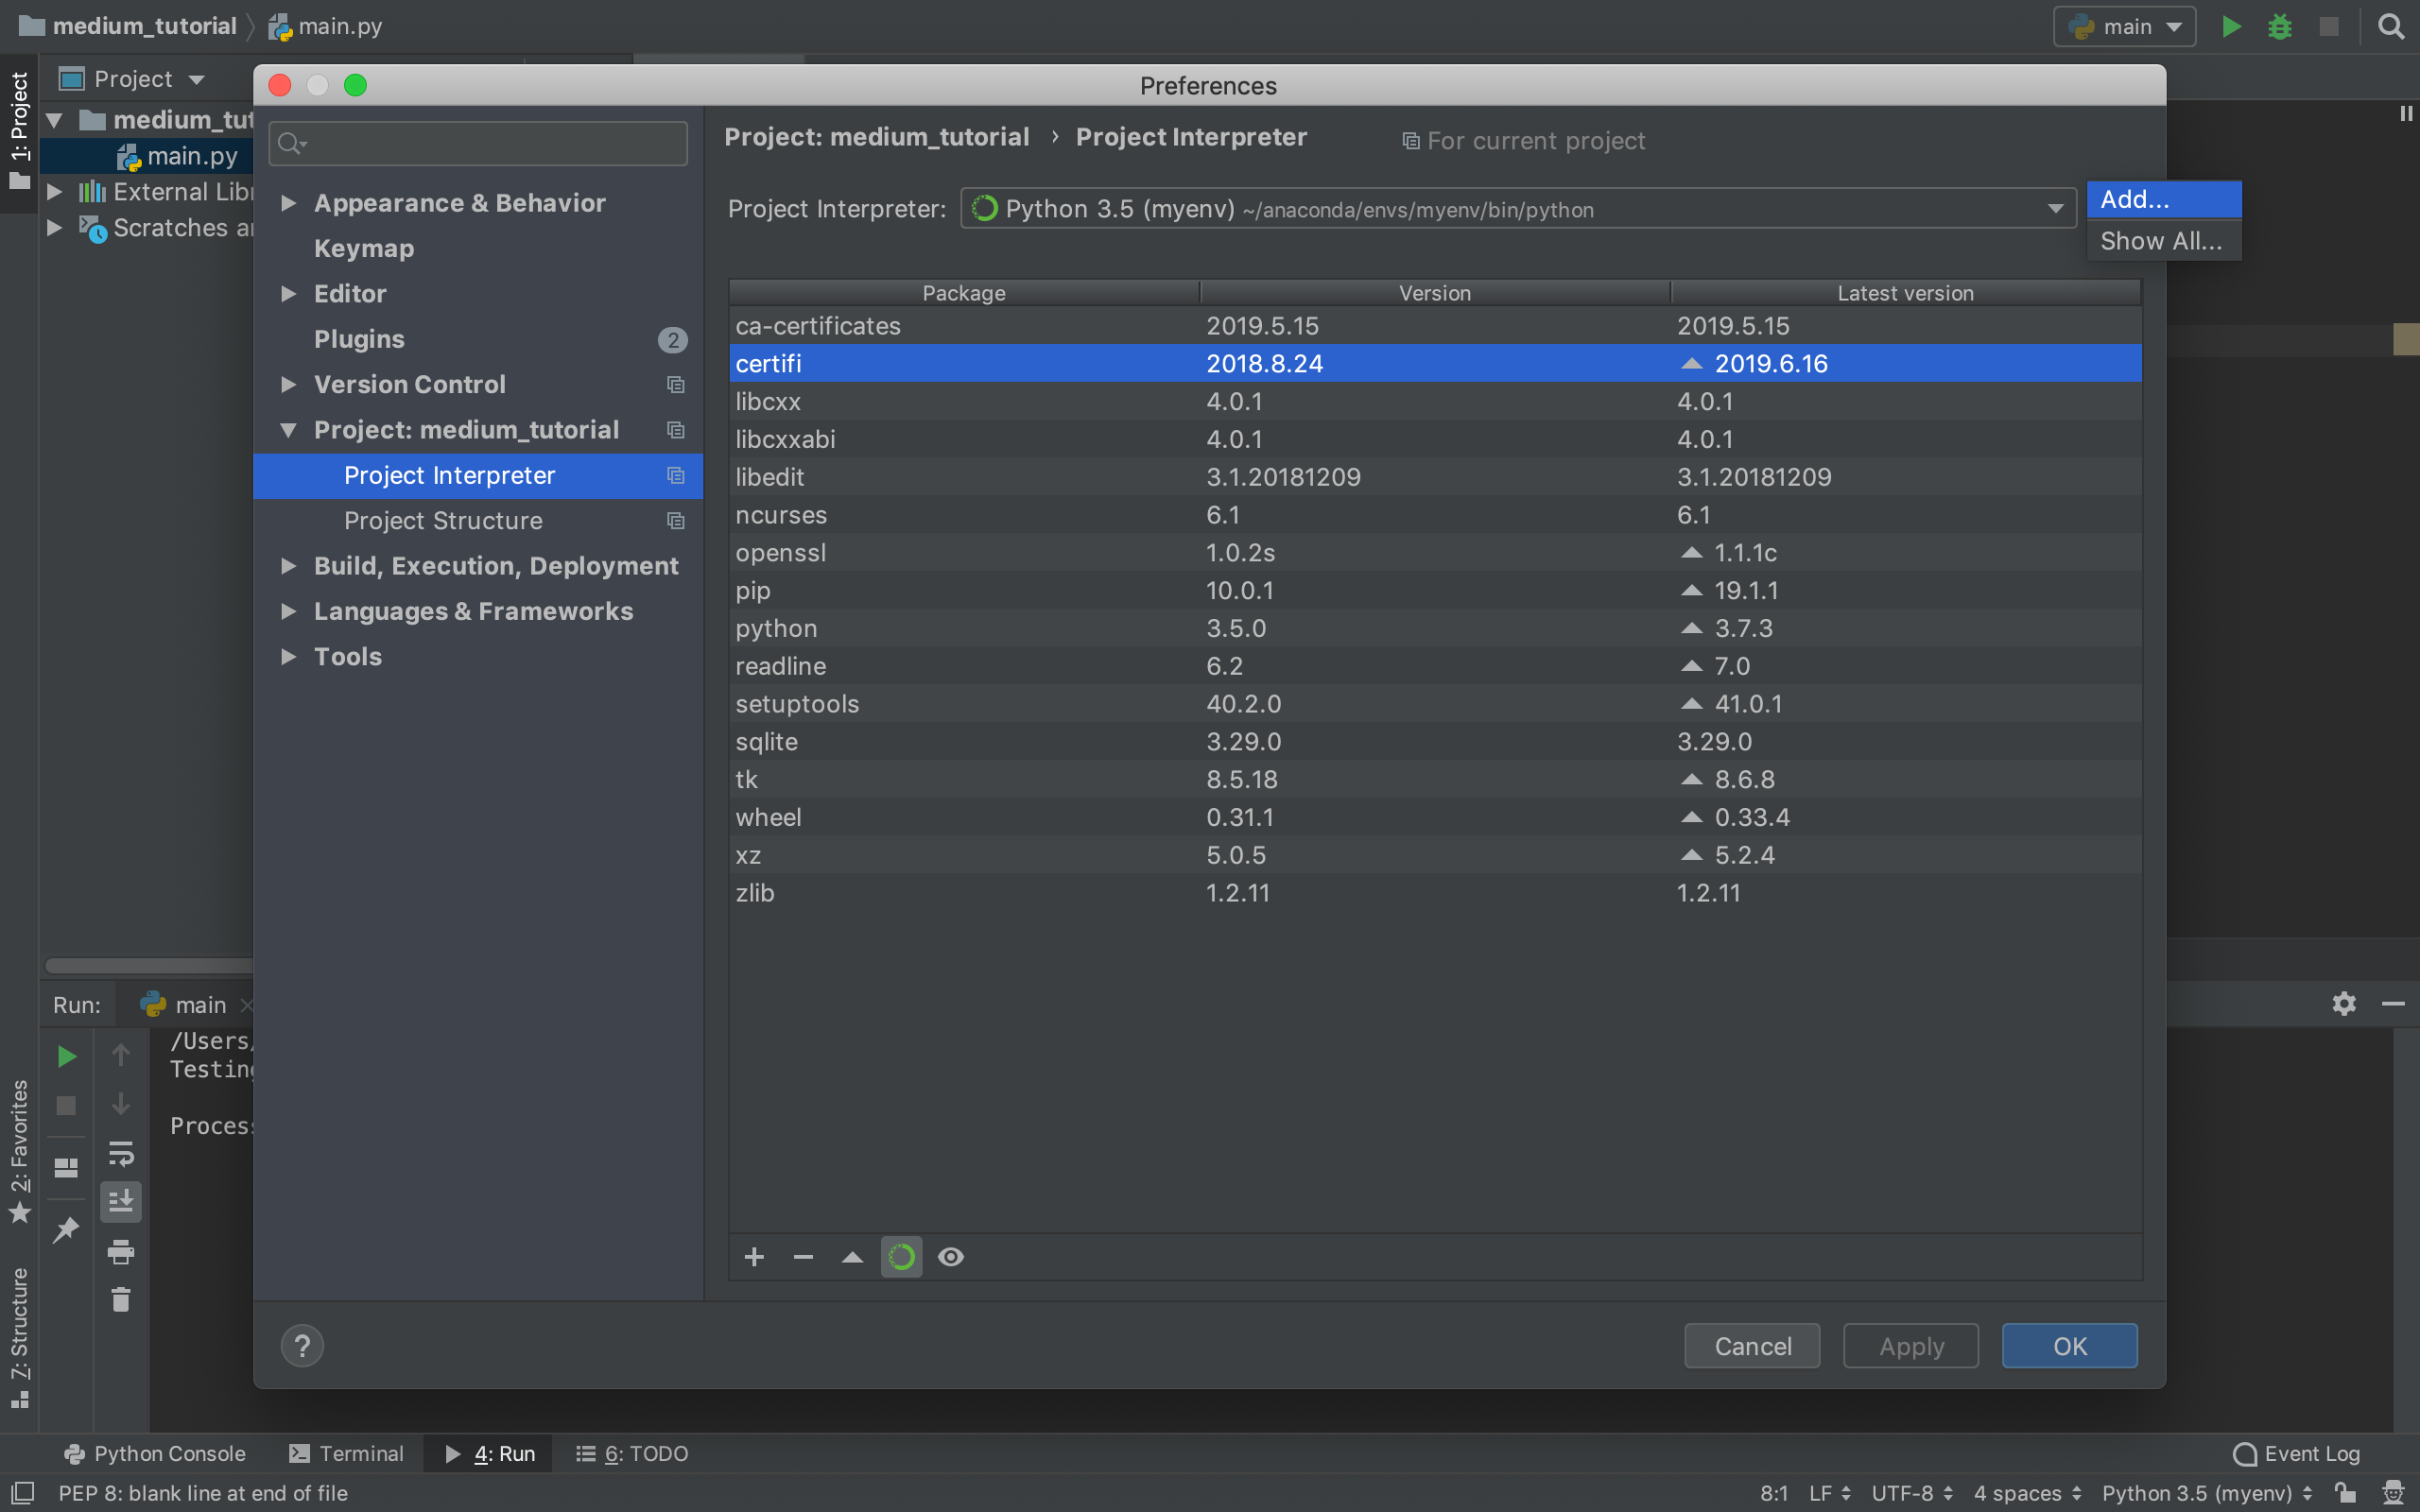This screenshot has width=2420, height=1512.
Task: Collapse Project: medium_tutorial section
Action: click(x=288, y=430)
